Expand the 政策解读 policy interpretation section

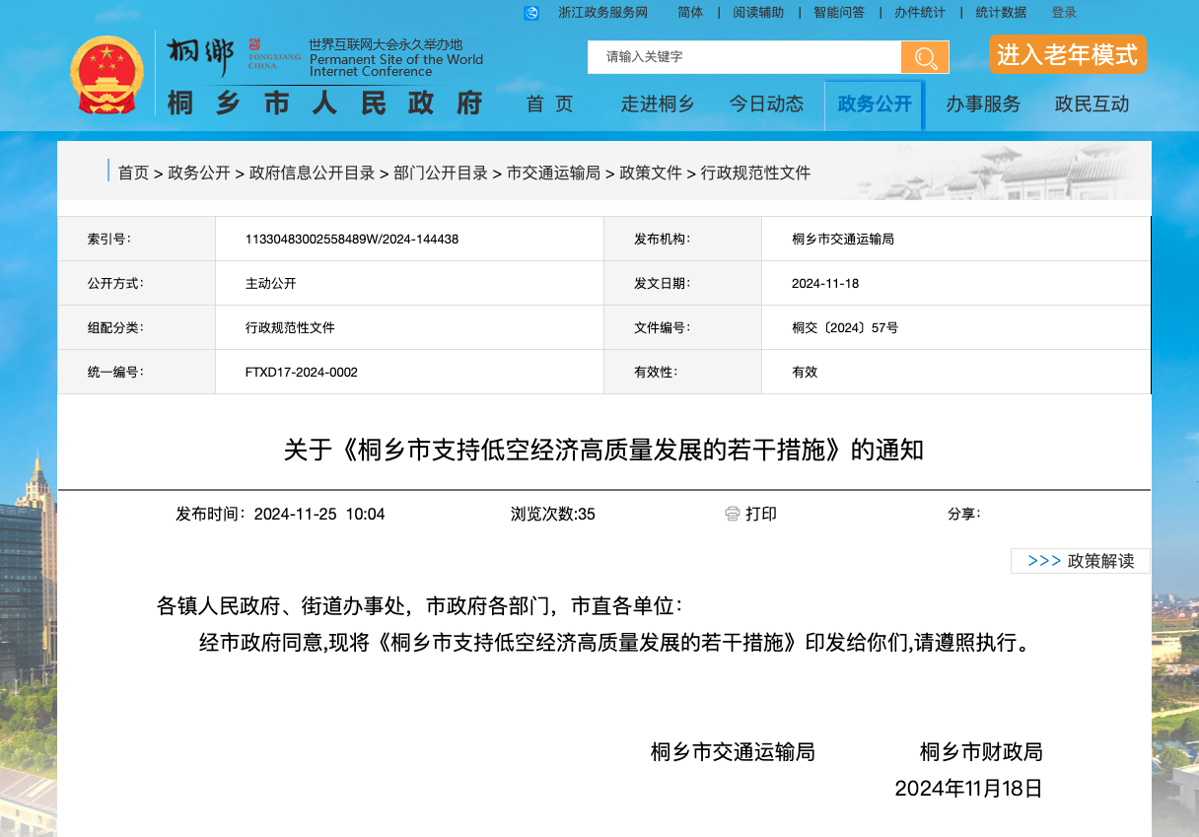[1081, 560]
